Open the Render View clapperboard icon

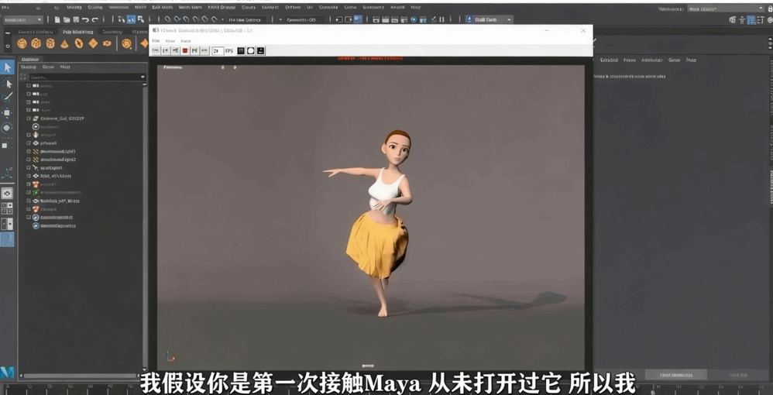click(376, 19)
